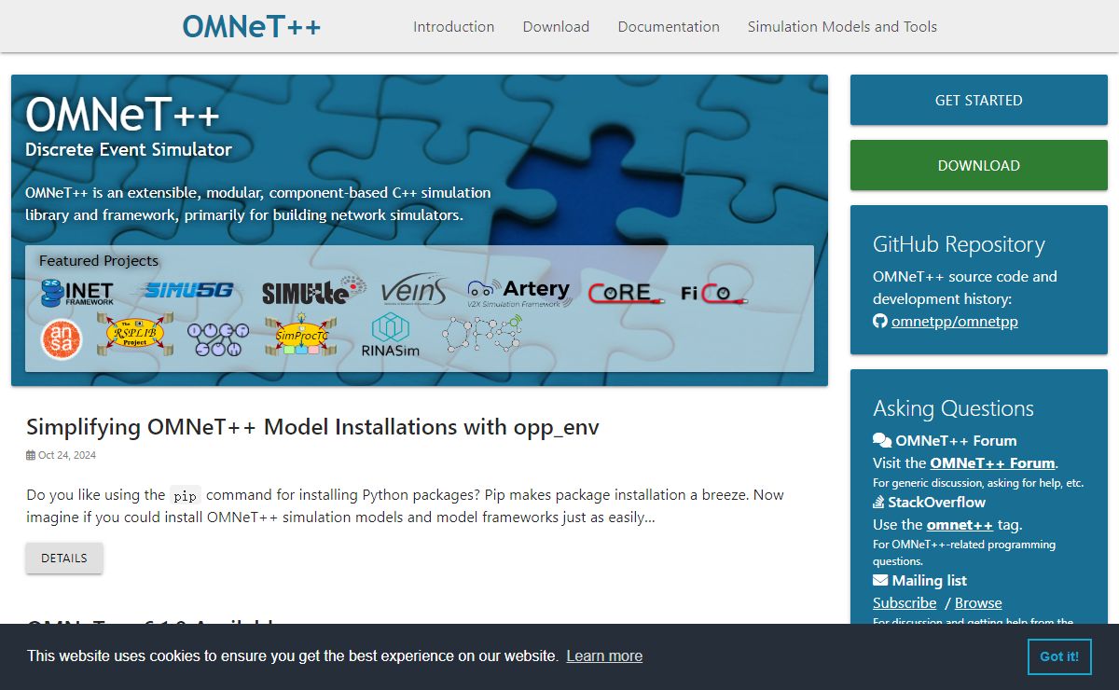Screen dimensions: 1119x690
Task: Browse the mailing list archive
Action: tap(978, 602)
